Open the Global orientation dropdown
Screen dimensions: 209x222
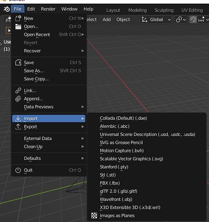point(156,20)
